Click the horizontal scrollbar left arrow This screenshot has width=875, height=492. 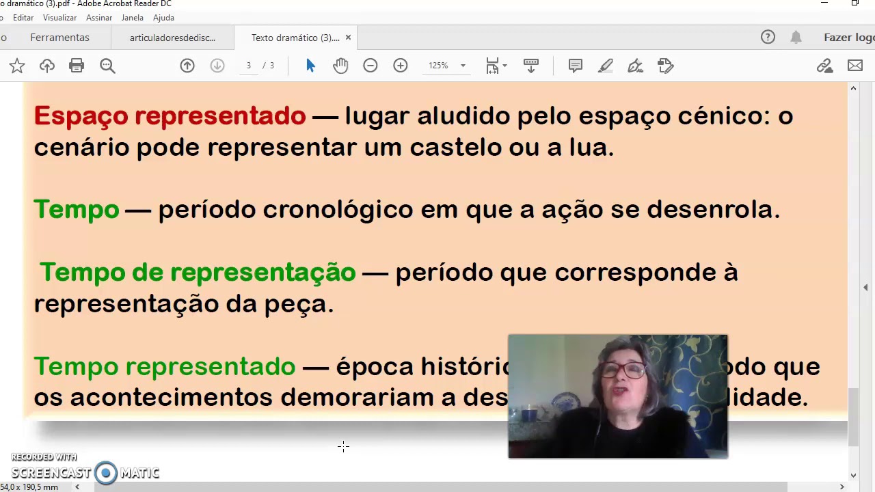click(x=77, y=487)
